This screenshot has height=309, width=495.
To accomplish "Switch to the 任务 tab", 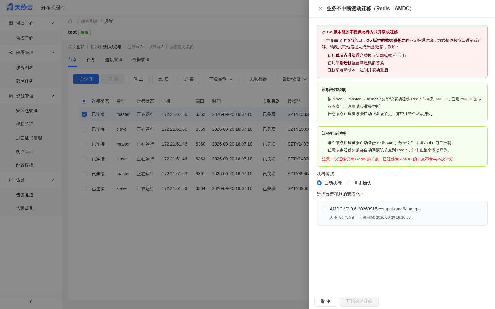I will pos(91,60).
